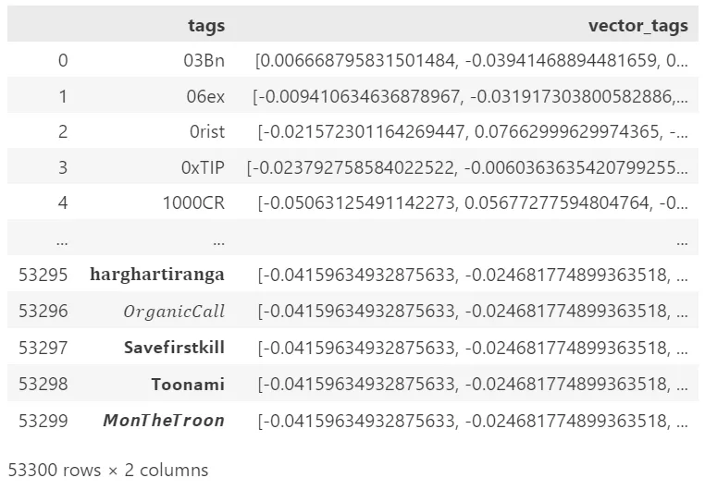Select the 0xTIP tag cell
This screenshot has width=705, height=490.
coord(203,167)
